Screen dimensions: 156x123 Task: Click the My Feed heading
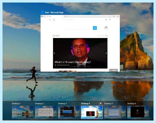point(56,36)
